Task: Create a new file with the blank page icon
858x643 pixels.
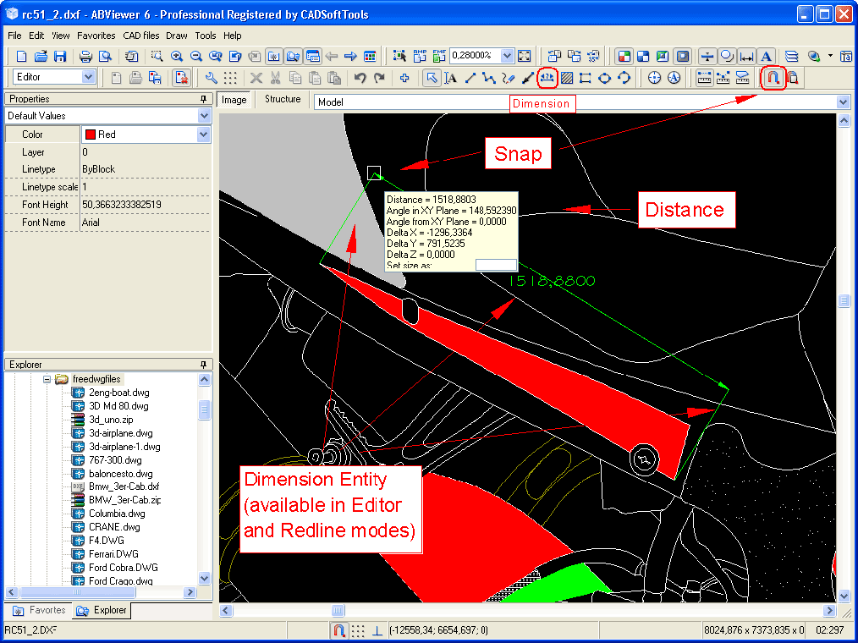Action: click(x=21, y=57)
